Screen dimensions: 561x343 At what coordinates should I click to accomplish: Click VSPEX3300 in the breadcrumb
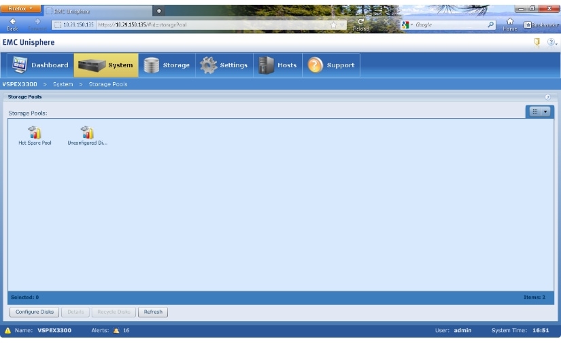coord(20,84)
